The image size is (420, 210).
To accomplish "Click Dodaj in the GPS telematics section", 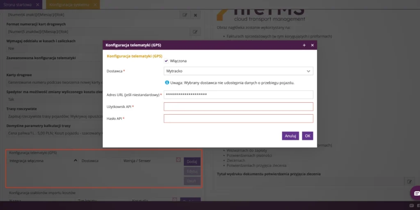I will [x=192, y=161].
